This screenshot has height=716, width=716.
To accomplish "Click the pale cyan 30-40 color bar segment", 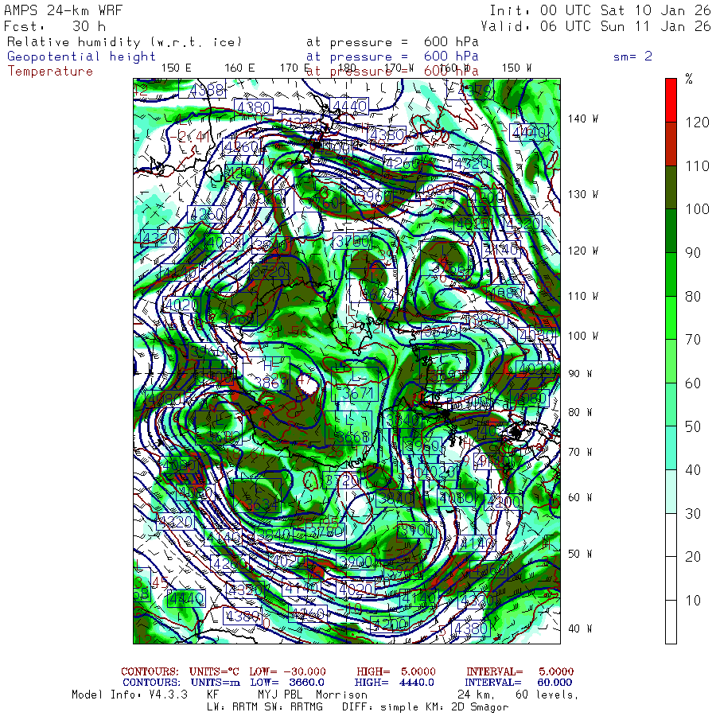I will 671,492.
